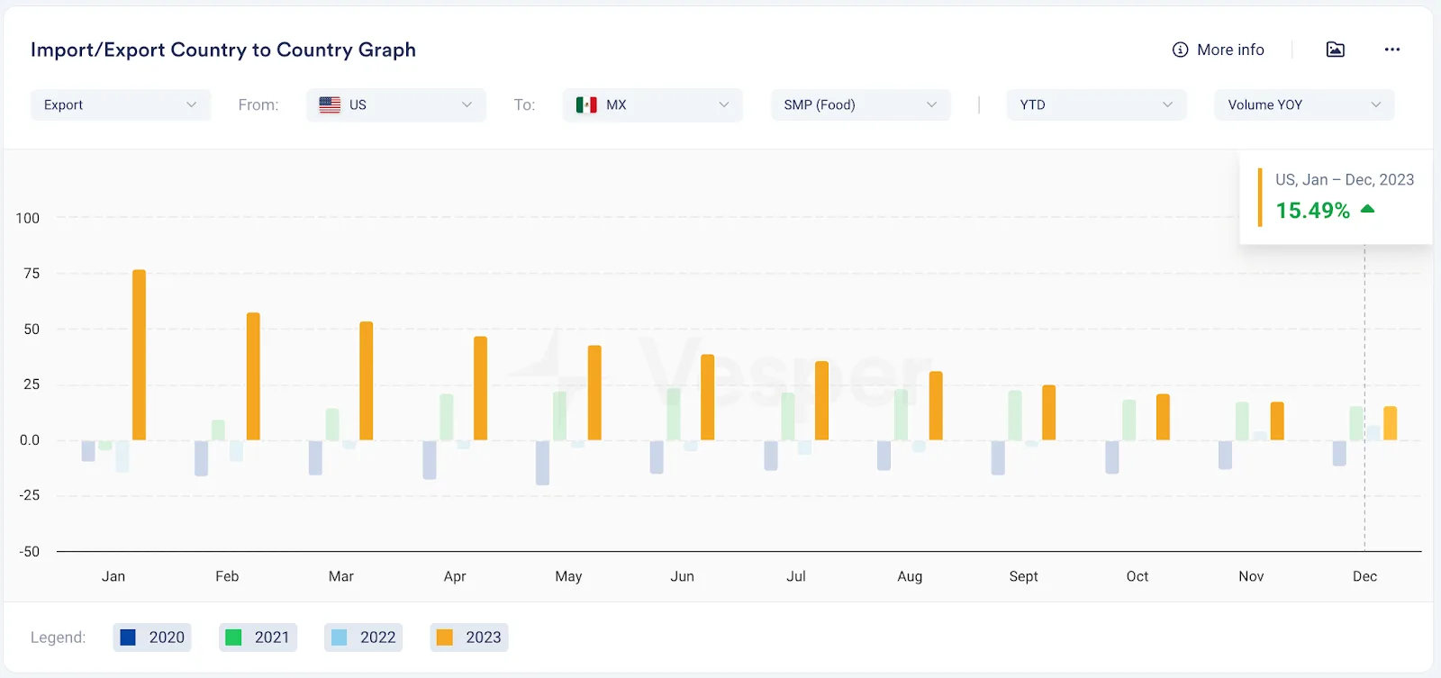Click the 2023 orange bar for Feb
1441x678 pixels.
pyautogui.click(x=253, y=376)
